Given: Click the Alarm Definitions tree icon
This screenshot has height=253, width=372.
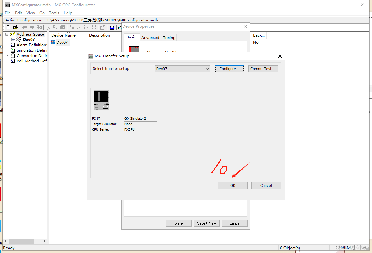Looking at the screenshot, I should [x=13, y=45].
